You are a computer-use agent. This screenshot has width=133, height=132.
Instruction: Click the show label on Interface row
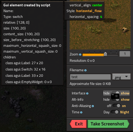(125, 93)
